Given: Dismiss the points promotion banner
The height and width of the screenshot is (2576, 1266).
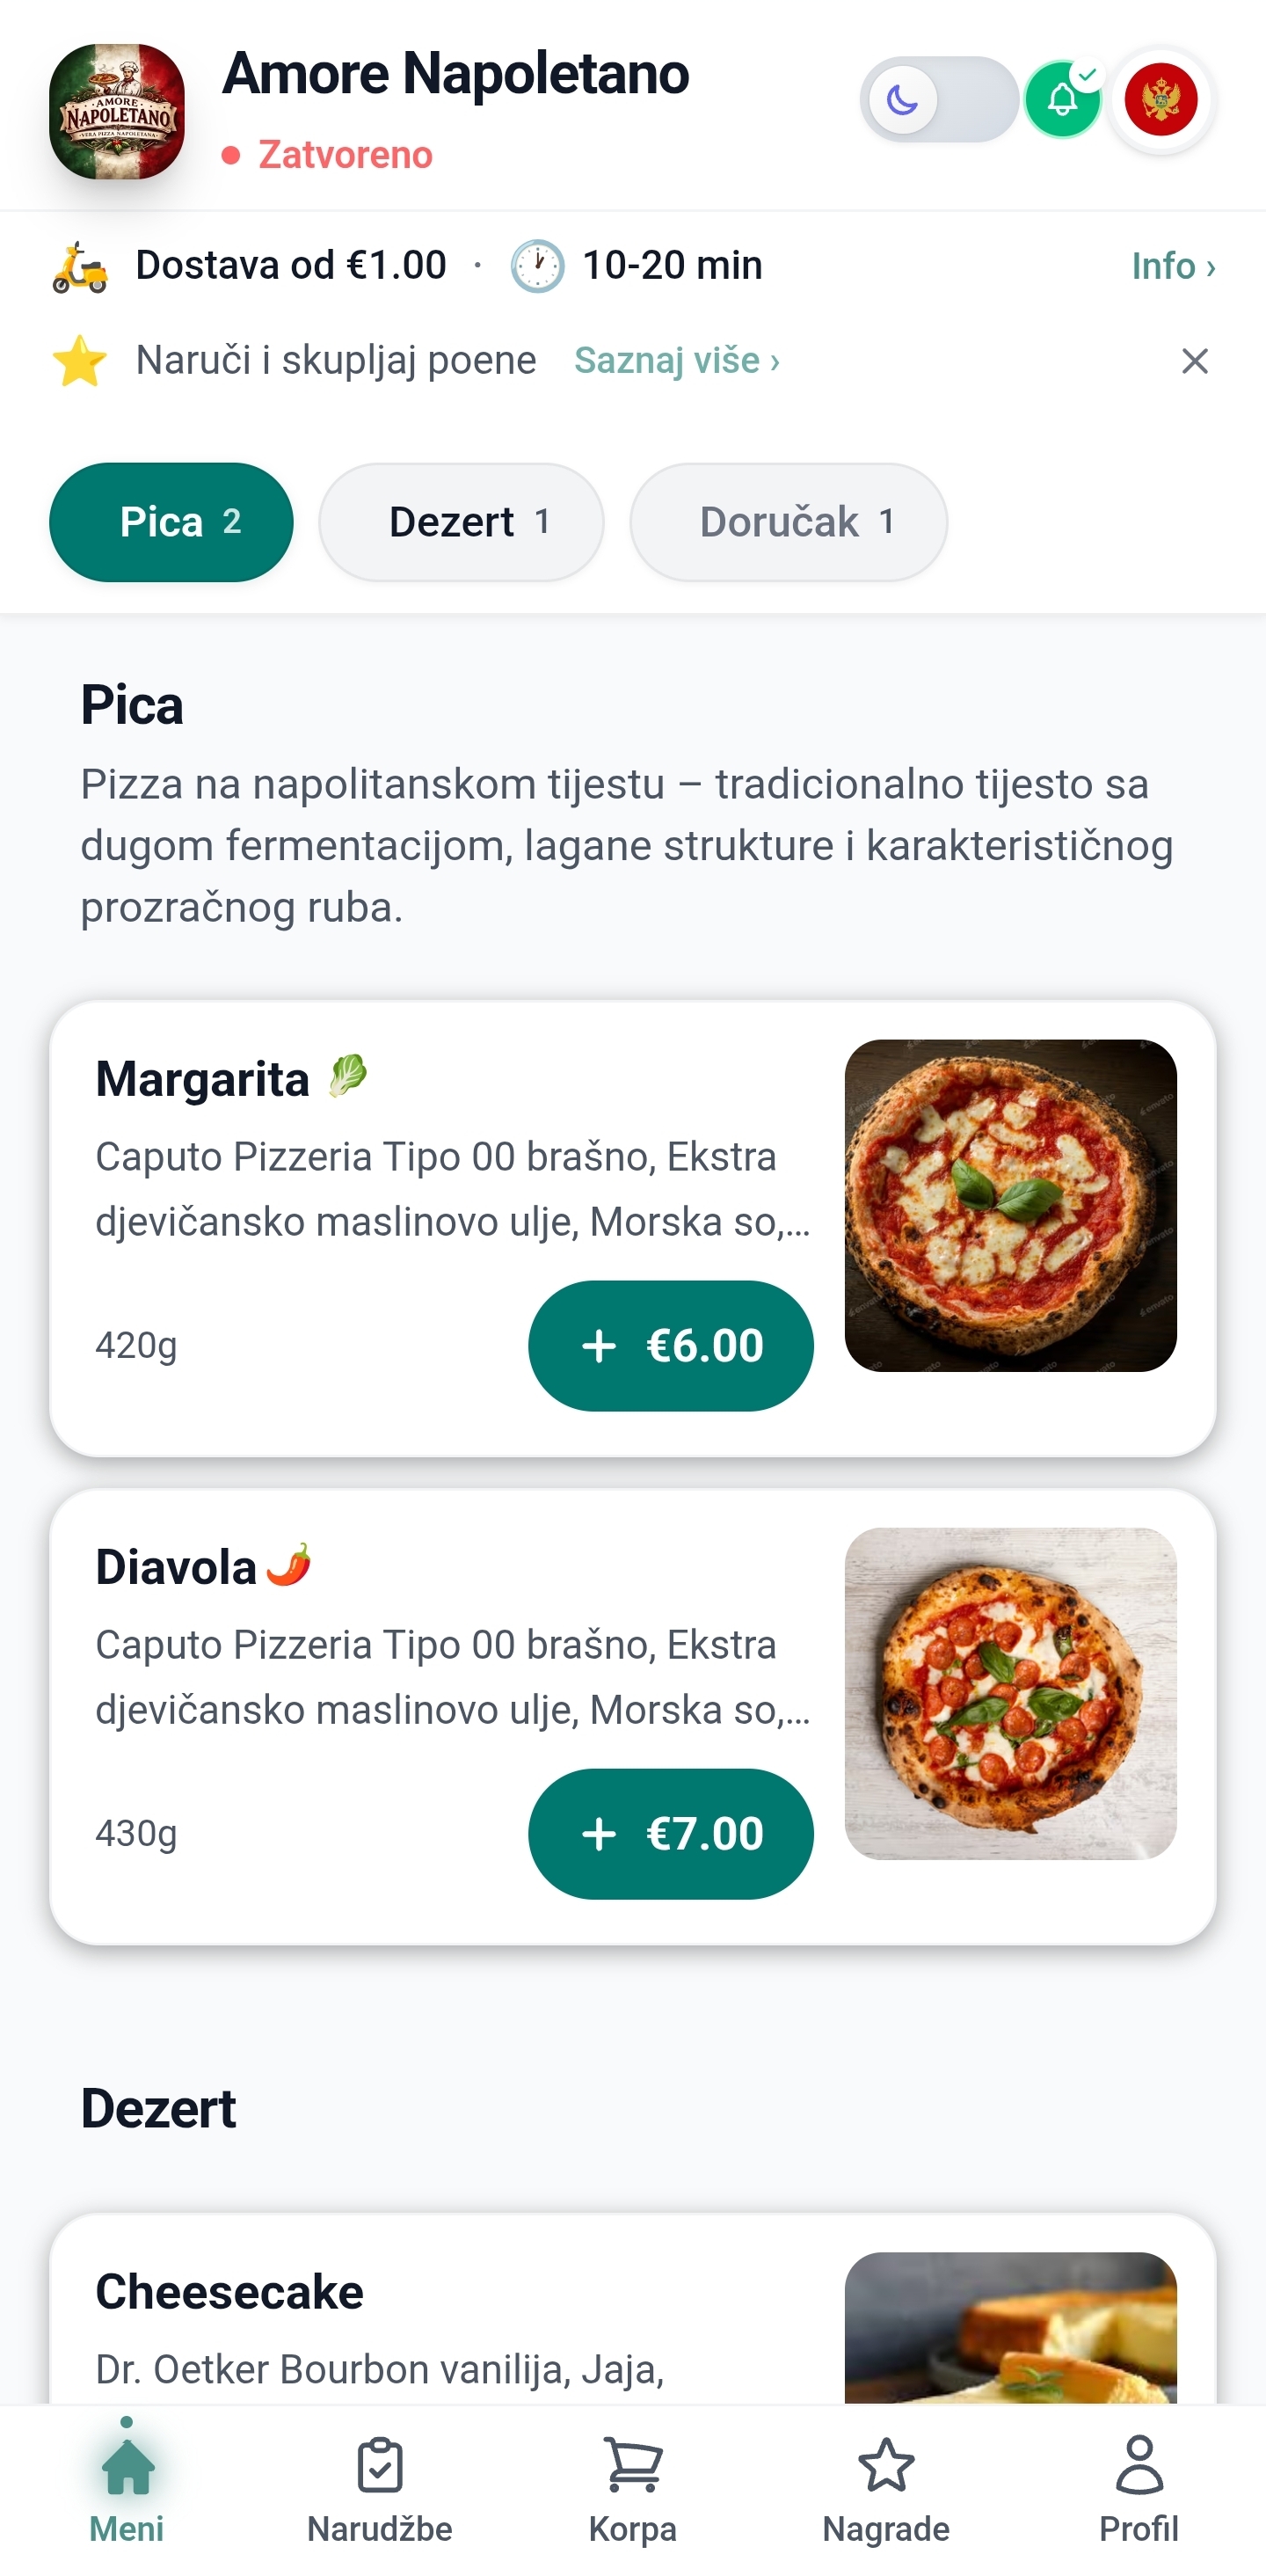Looking at the screenshot, I should click(1194, 361).
